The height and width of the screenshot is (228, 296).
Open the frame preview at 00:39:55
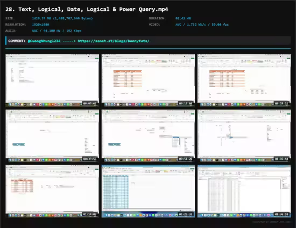[52, 136]
